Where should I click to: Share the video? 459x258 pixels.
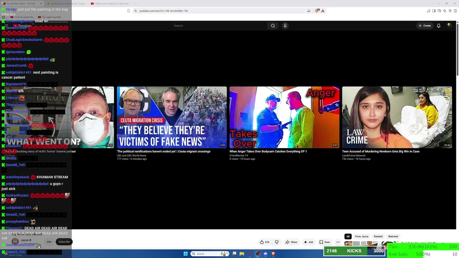tap(292, 242)
